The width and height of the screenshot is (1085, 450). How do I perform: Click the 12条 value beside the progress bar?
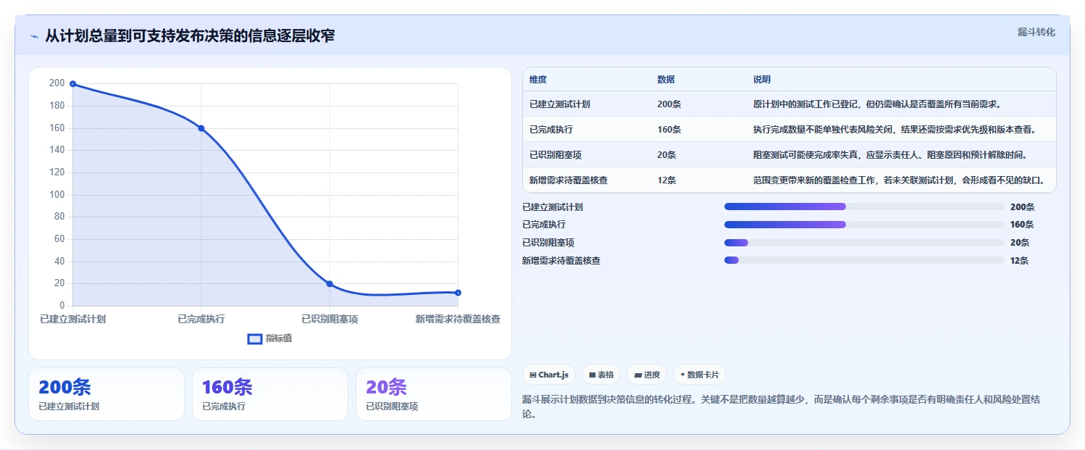(1020, 261)
